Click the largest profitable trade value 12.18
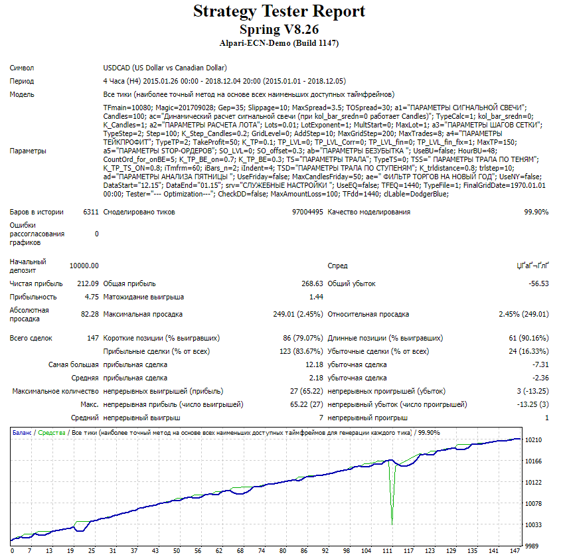The height and width of the screenshot is (555, 561). [x=313, y=364]
